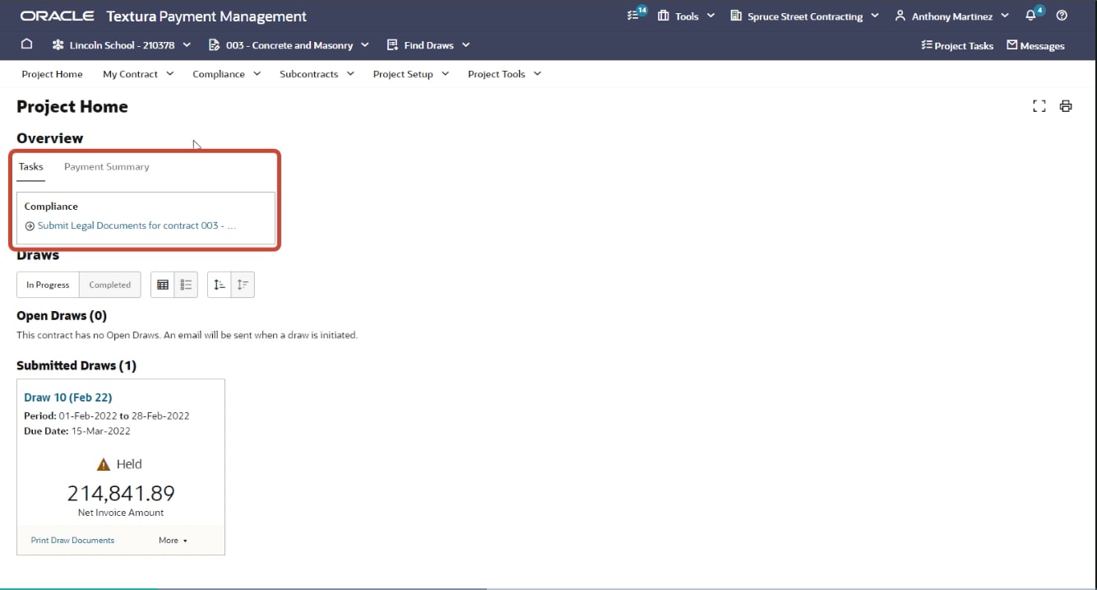This screenshot has height=590, width=1097.
Task: Open Project Tasks from the header
Action: coord(957,46)
